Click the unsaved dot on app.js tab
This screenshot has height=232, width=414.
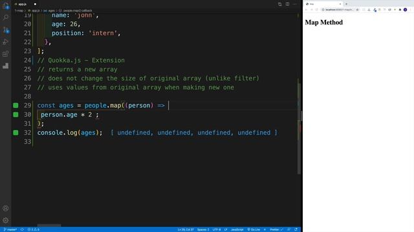[35, 5]
